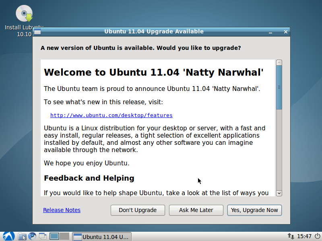This screenshot has height=241, width=322.
Task: Close the Ubuntu 11.04 Upgrade Available dialog
Action: pyautogui.click(x=286, y=32)
